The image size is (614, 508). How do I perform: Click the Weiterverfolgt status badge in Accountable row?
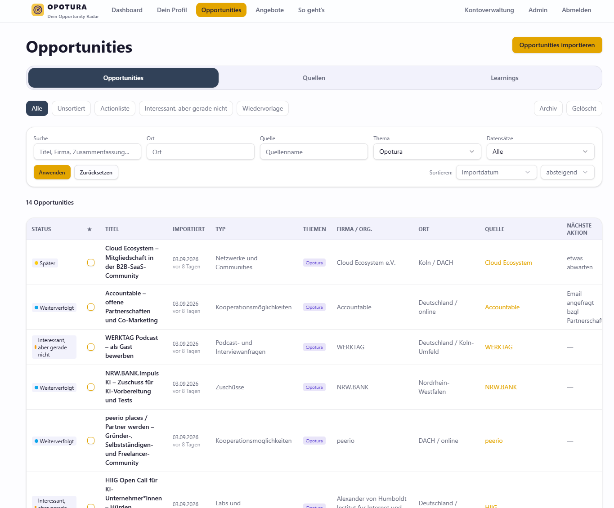54,308
